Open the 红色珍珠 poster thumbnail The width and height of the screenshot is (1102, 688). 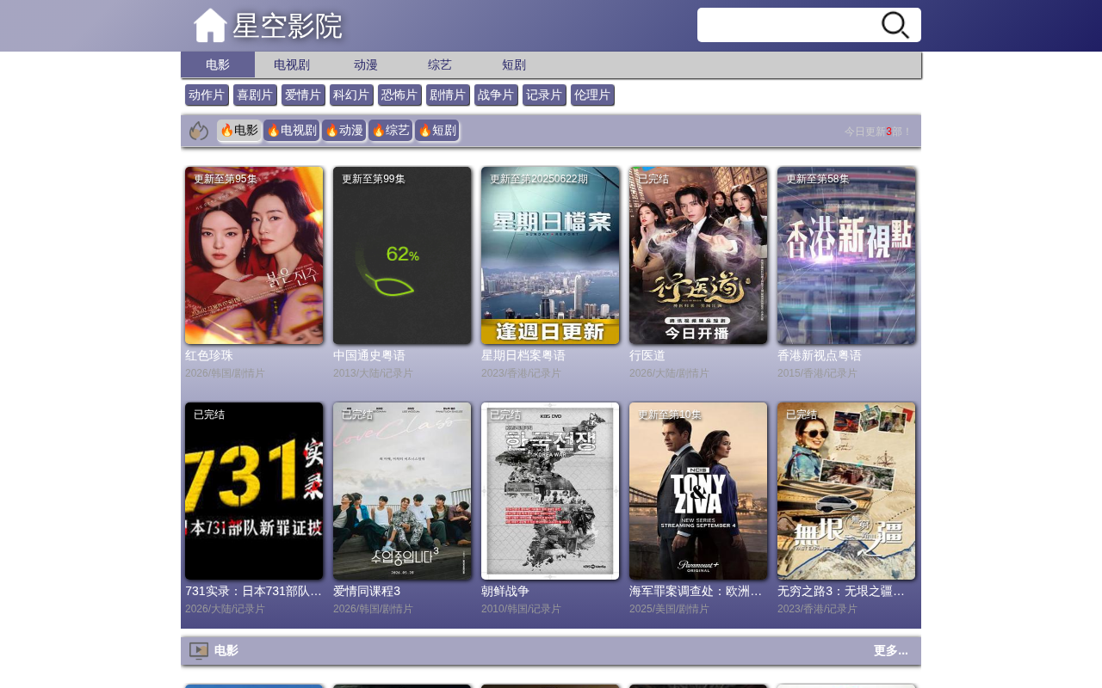[x=254, y=255]
